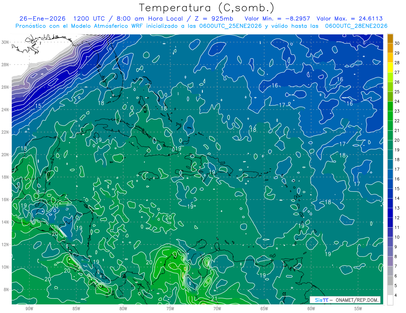Click the "55W" longitude axis label

coord(358,309)
